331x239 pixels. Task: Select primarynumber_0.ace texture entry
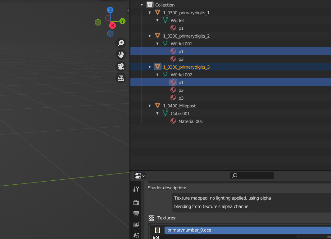pos(189,230)
